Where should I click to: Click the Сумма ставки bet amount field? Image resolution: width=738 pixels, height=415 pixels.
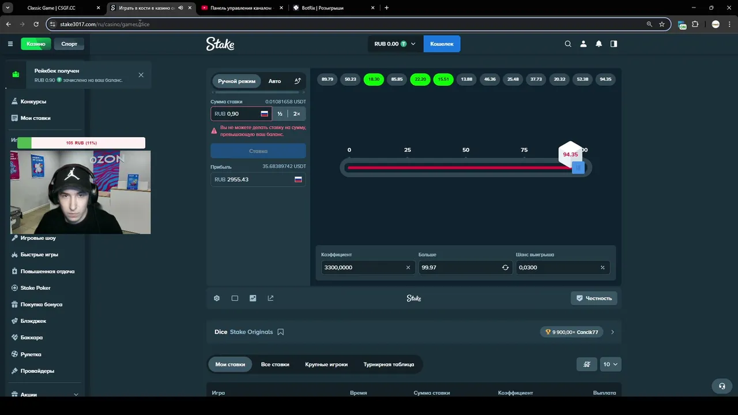pyautogui.click(x=241, y=114)
